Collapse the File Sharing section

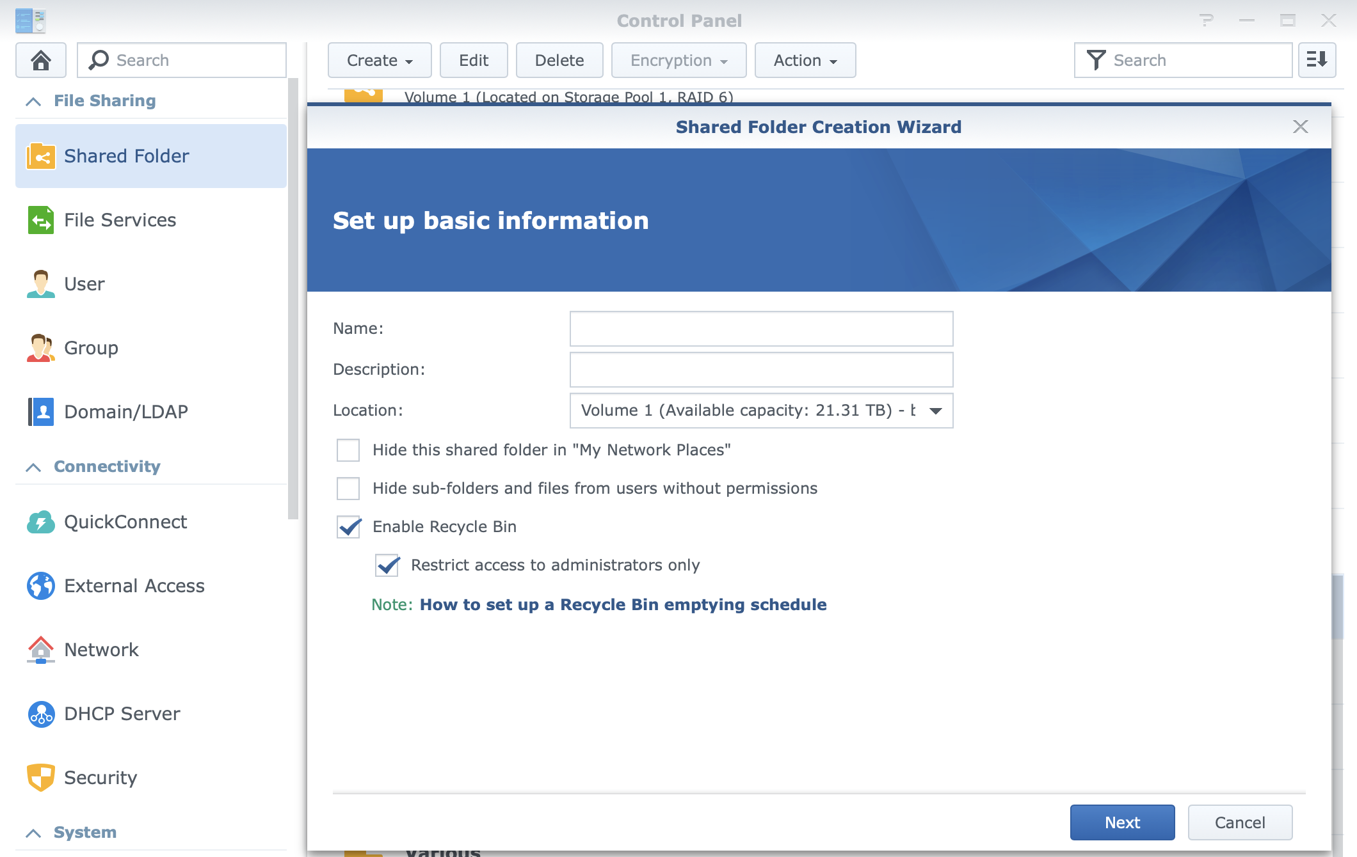33,101
